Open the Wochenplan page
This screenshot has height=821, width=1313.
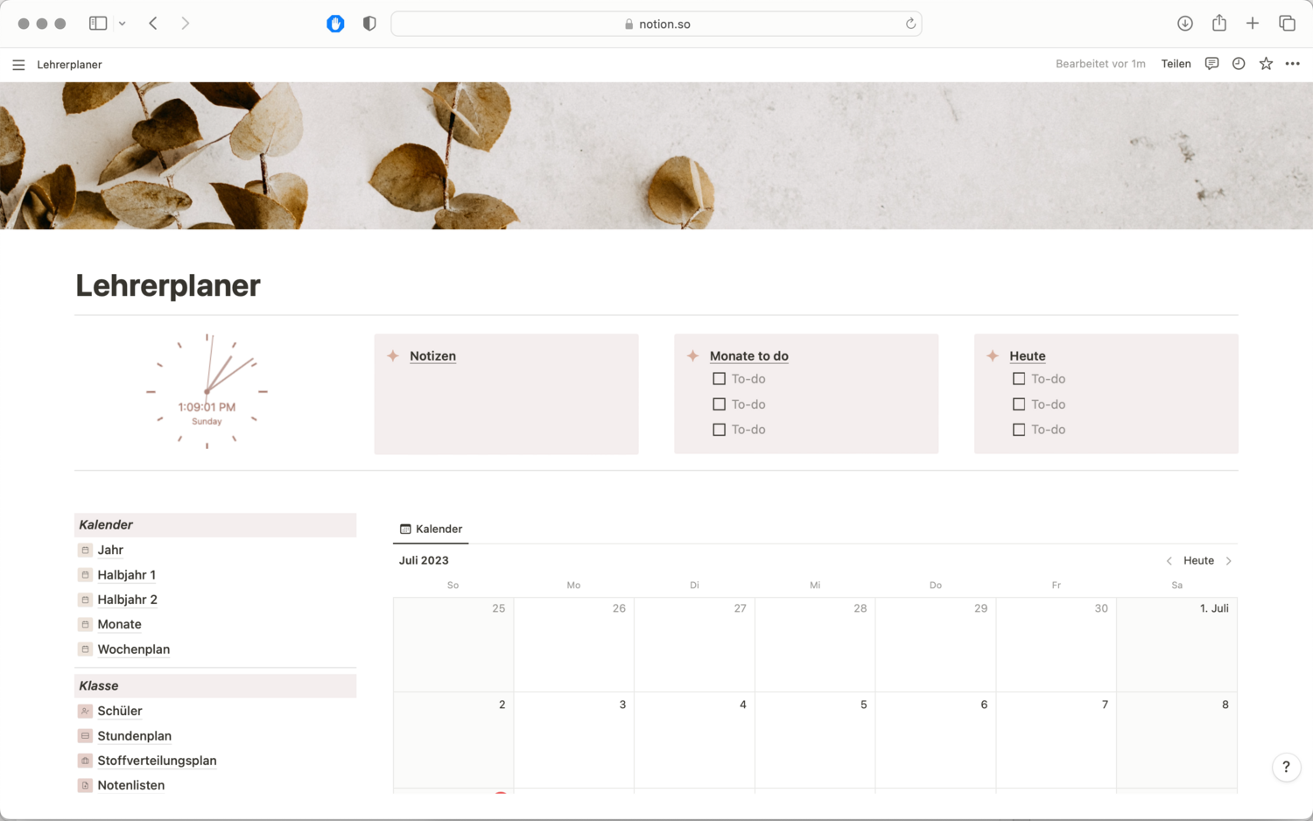[134, 649]
